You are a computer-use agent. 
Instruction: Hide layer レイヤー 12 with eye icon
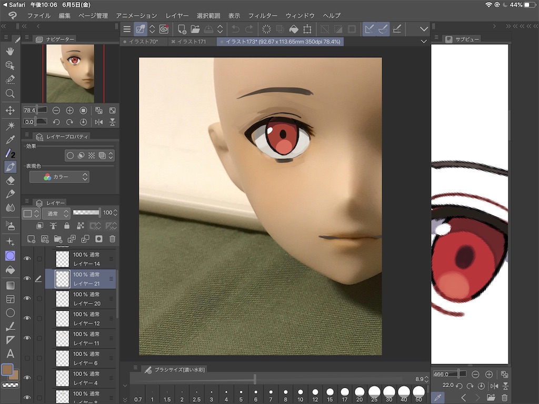[27, 318]
